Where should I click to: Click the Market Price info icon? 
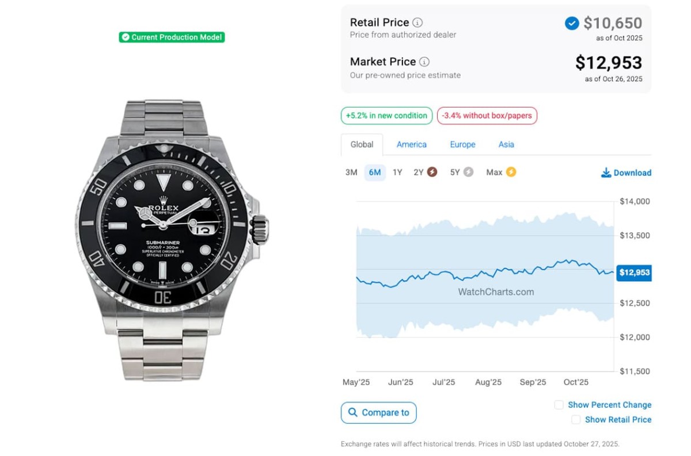tap(424, 62)
